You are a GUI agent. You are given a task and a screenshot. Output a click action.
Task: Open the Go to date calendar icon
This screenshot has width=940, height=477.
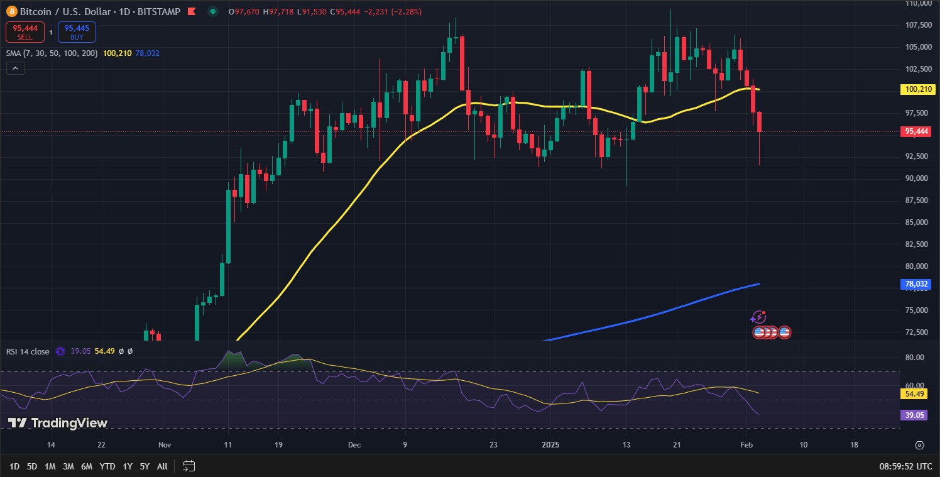[x=189, y=466]
